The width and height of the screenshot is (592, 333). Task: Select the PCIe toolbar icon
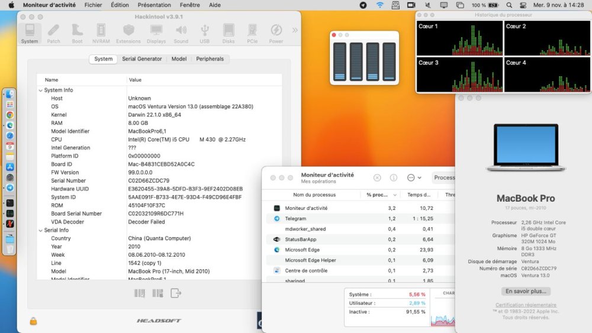tap(252, 34)
